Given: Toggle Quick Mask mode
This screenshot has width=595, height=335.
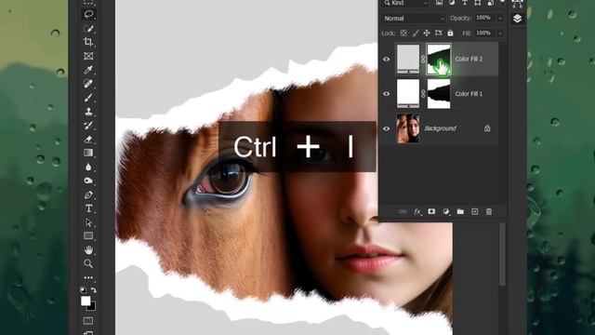Looking at the screenshot, I should [88, 321].
